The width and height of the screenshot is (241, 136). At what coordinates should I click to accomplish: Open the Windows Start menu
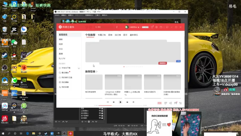[x=3, y=134]
